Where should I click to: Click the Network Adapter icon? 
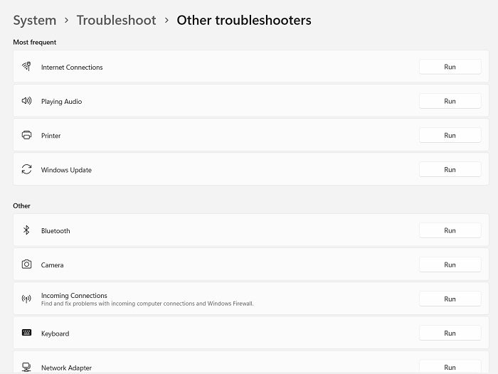tap(26, 368)
